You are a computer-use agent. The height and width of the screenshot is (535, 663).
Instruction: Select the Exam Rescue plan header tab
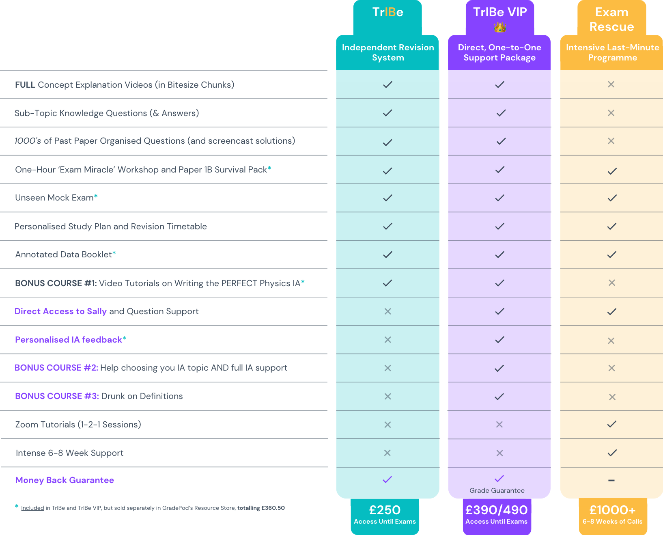(x=611, y=19)
